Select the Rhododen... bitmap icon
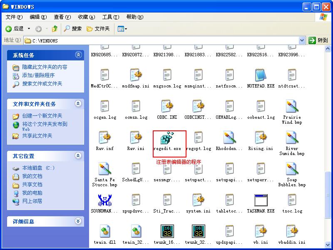This screenshot has width=333, height=250. click(x=229, y=138)
